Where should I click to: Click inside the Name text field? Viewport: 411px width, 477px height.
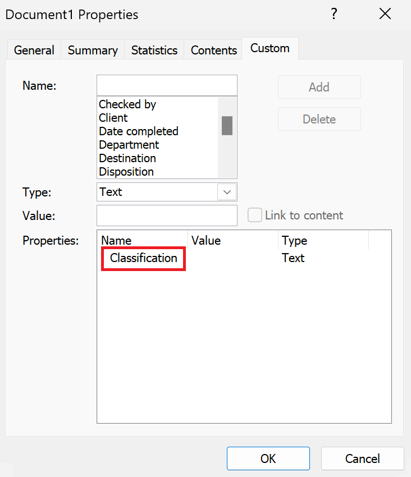point(167,86)
